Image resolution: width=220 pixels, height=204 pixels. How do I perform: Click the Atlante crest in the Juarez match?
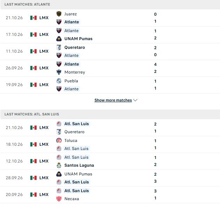[59, 22]
